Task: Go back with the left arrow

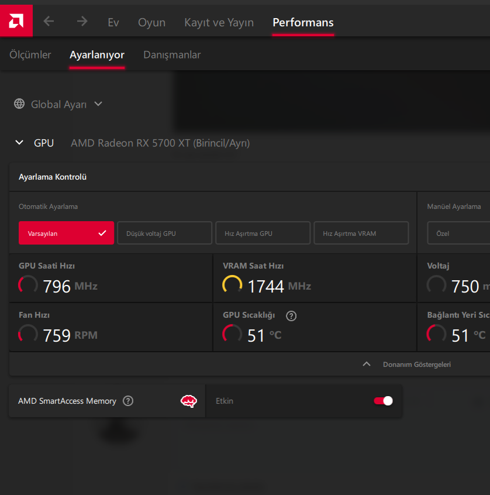Action: (49, 22)
